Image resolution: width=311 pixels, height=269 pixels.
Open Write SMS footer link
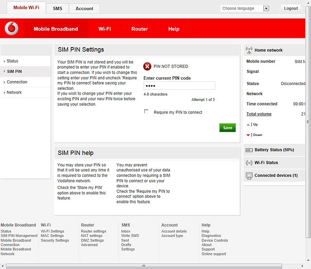click(x=130, y=235)
